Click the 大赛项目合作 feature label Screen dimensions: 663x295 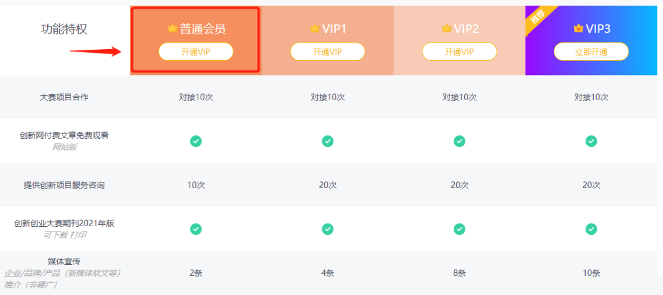[x=64, y=97]
